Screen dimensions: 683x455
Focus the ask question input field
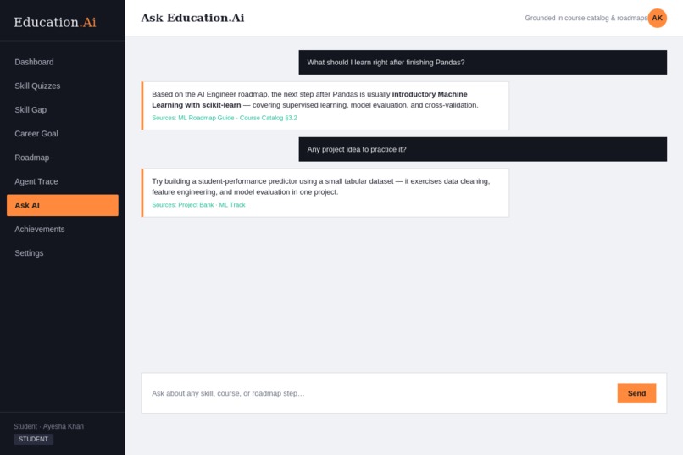(x=379, y=393)
